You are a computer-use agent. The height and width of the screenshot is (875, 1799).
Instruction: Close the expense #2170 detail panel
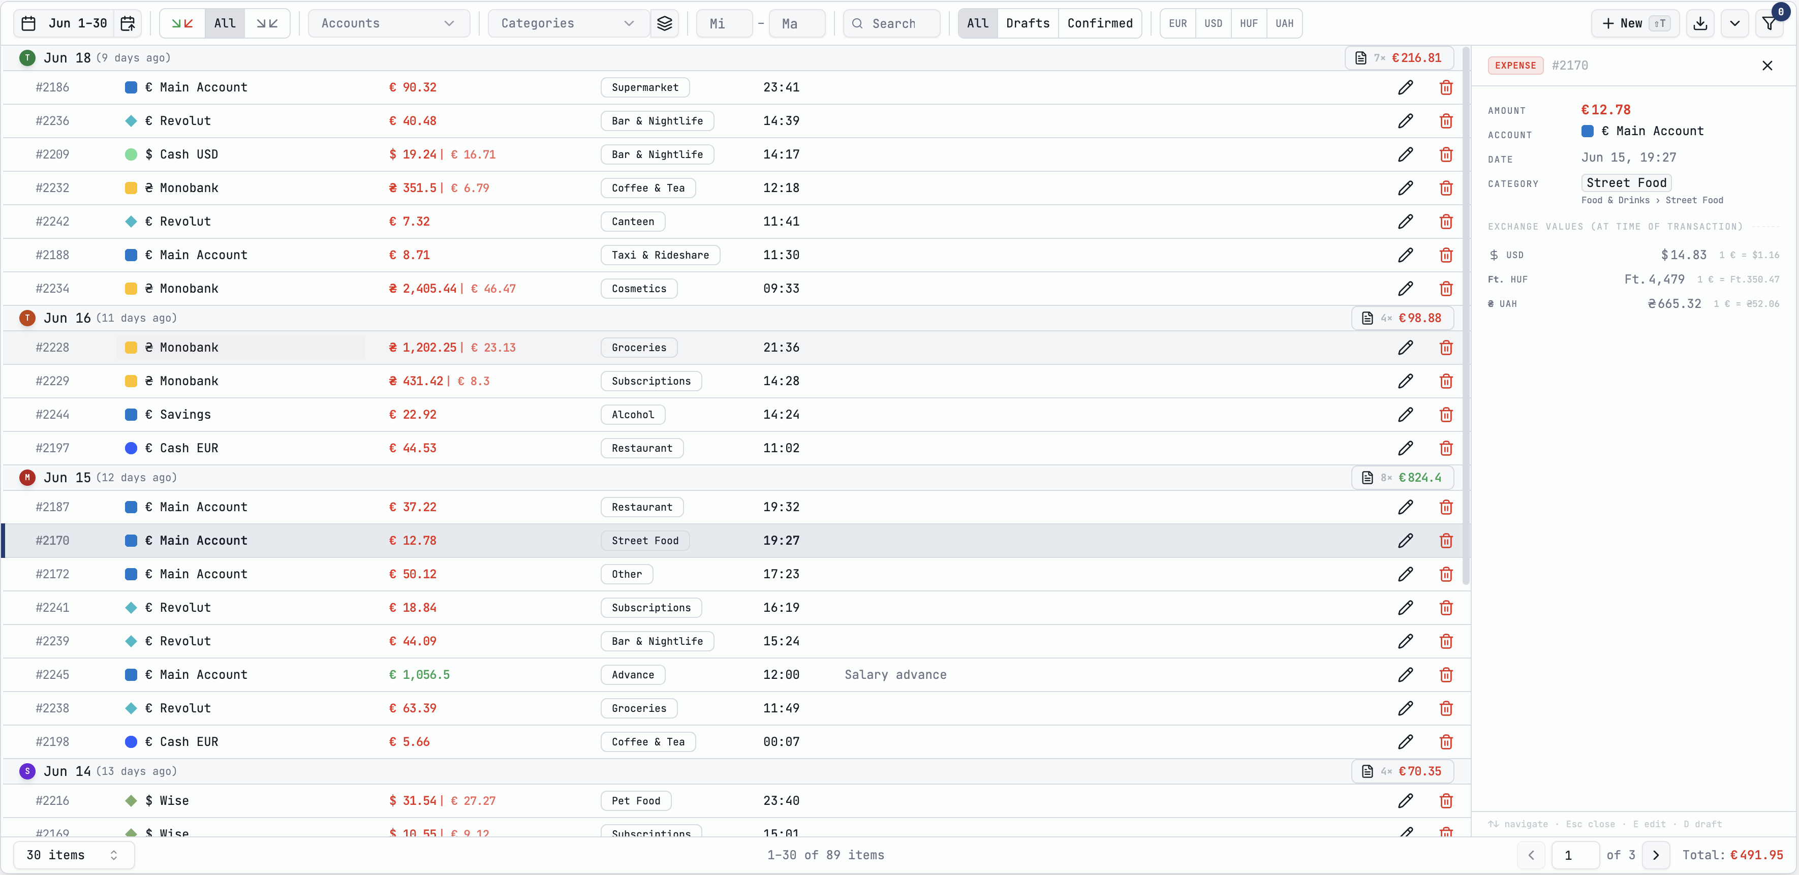1767,66
